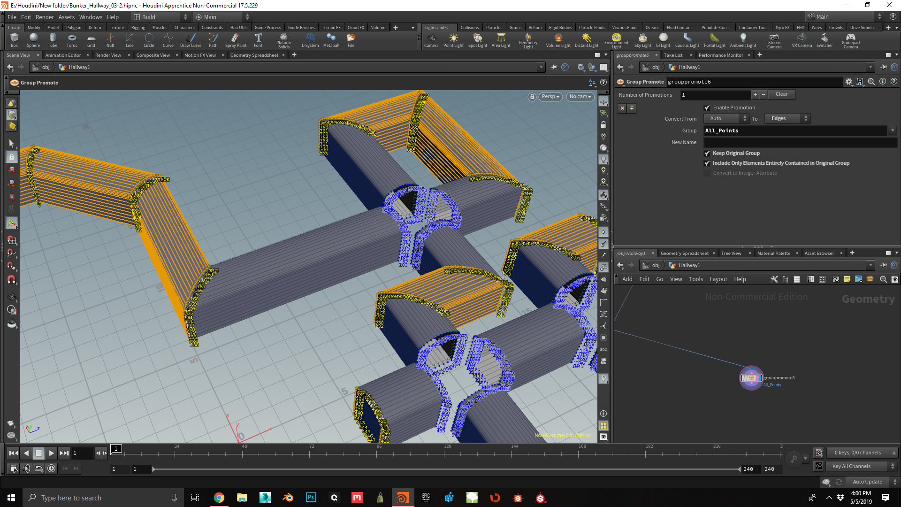This screenshot has width=901, height=507.
Task: Toggle the viewport lock camera icon
Action: [532, 97]
